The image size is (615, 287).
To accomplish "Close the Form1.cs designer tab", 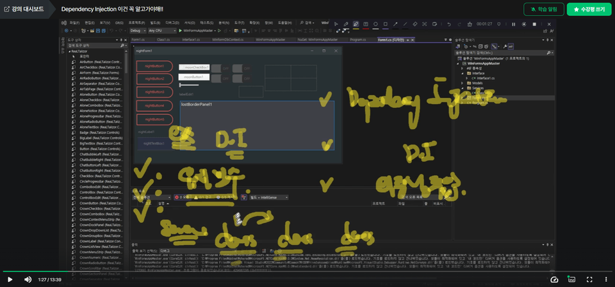I will pos(412,40).
